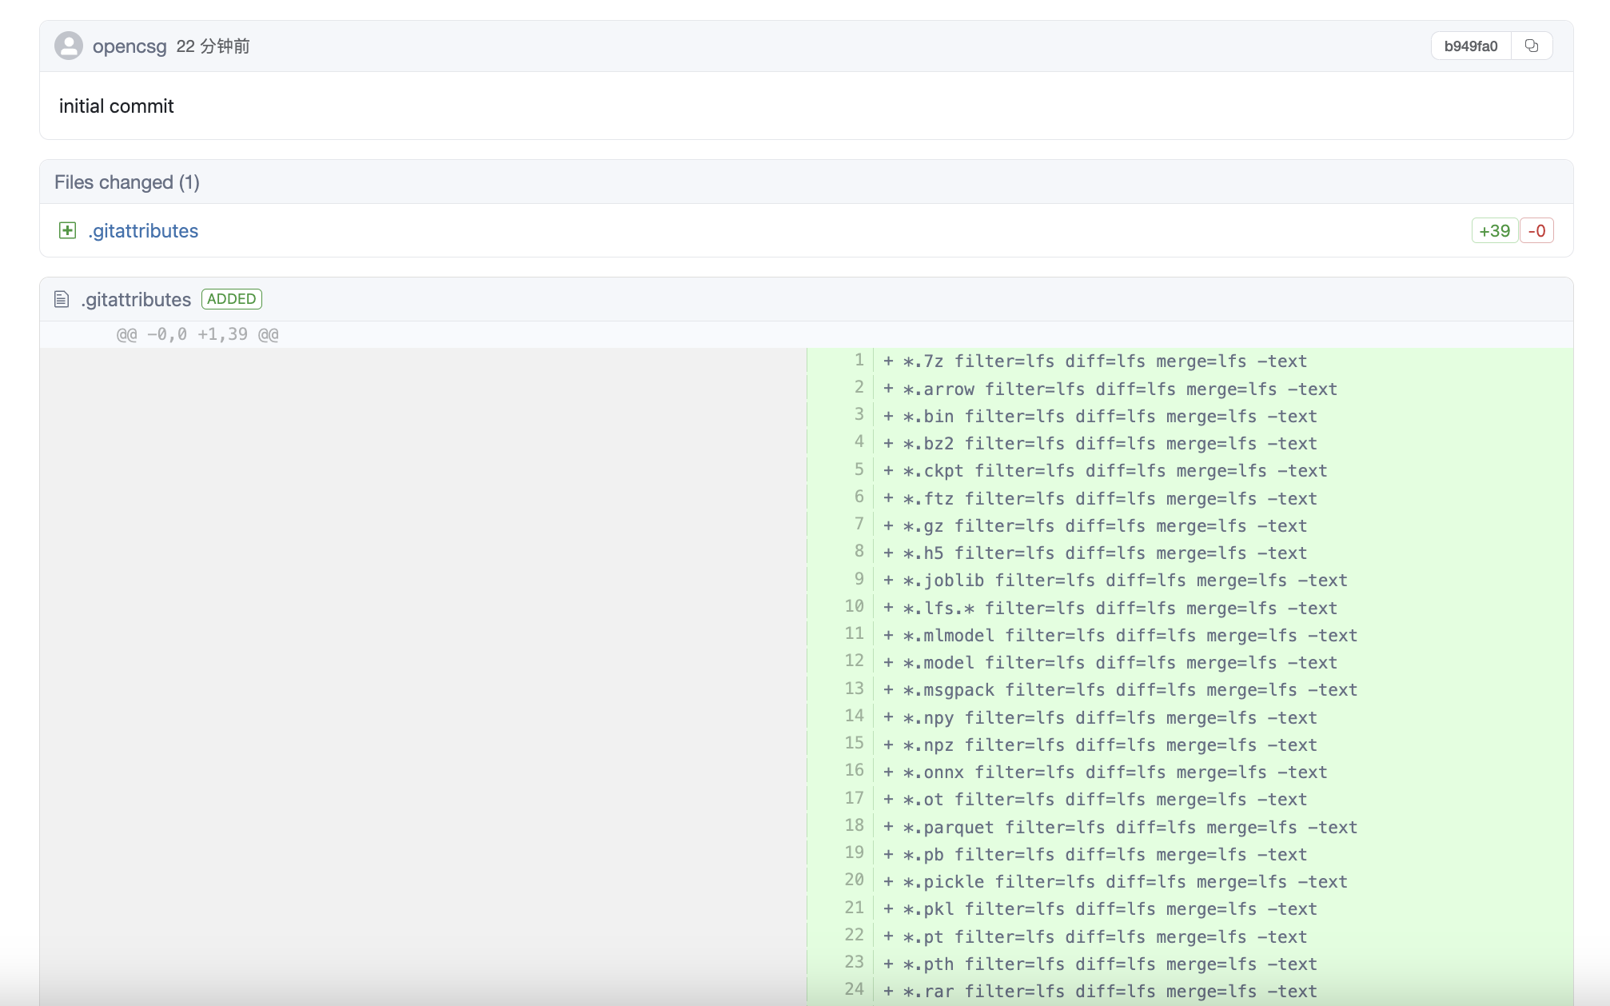
Task: Click the +39 additions badge
Action: [x=1493, y=230]
